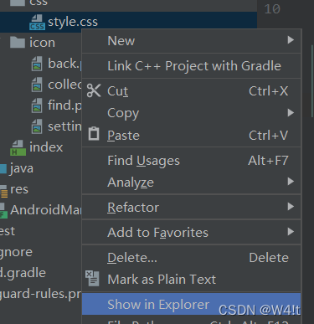
Task: Select Copy from the context menu
Action: pos(192,113)
